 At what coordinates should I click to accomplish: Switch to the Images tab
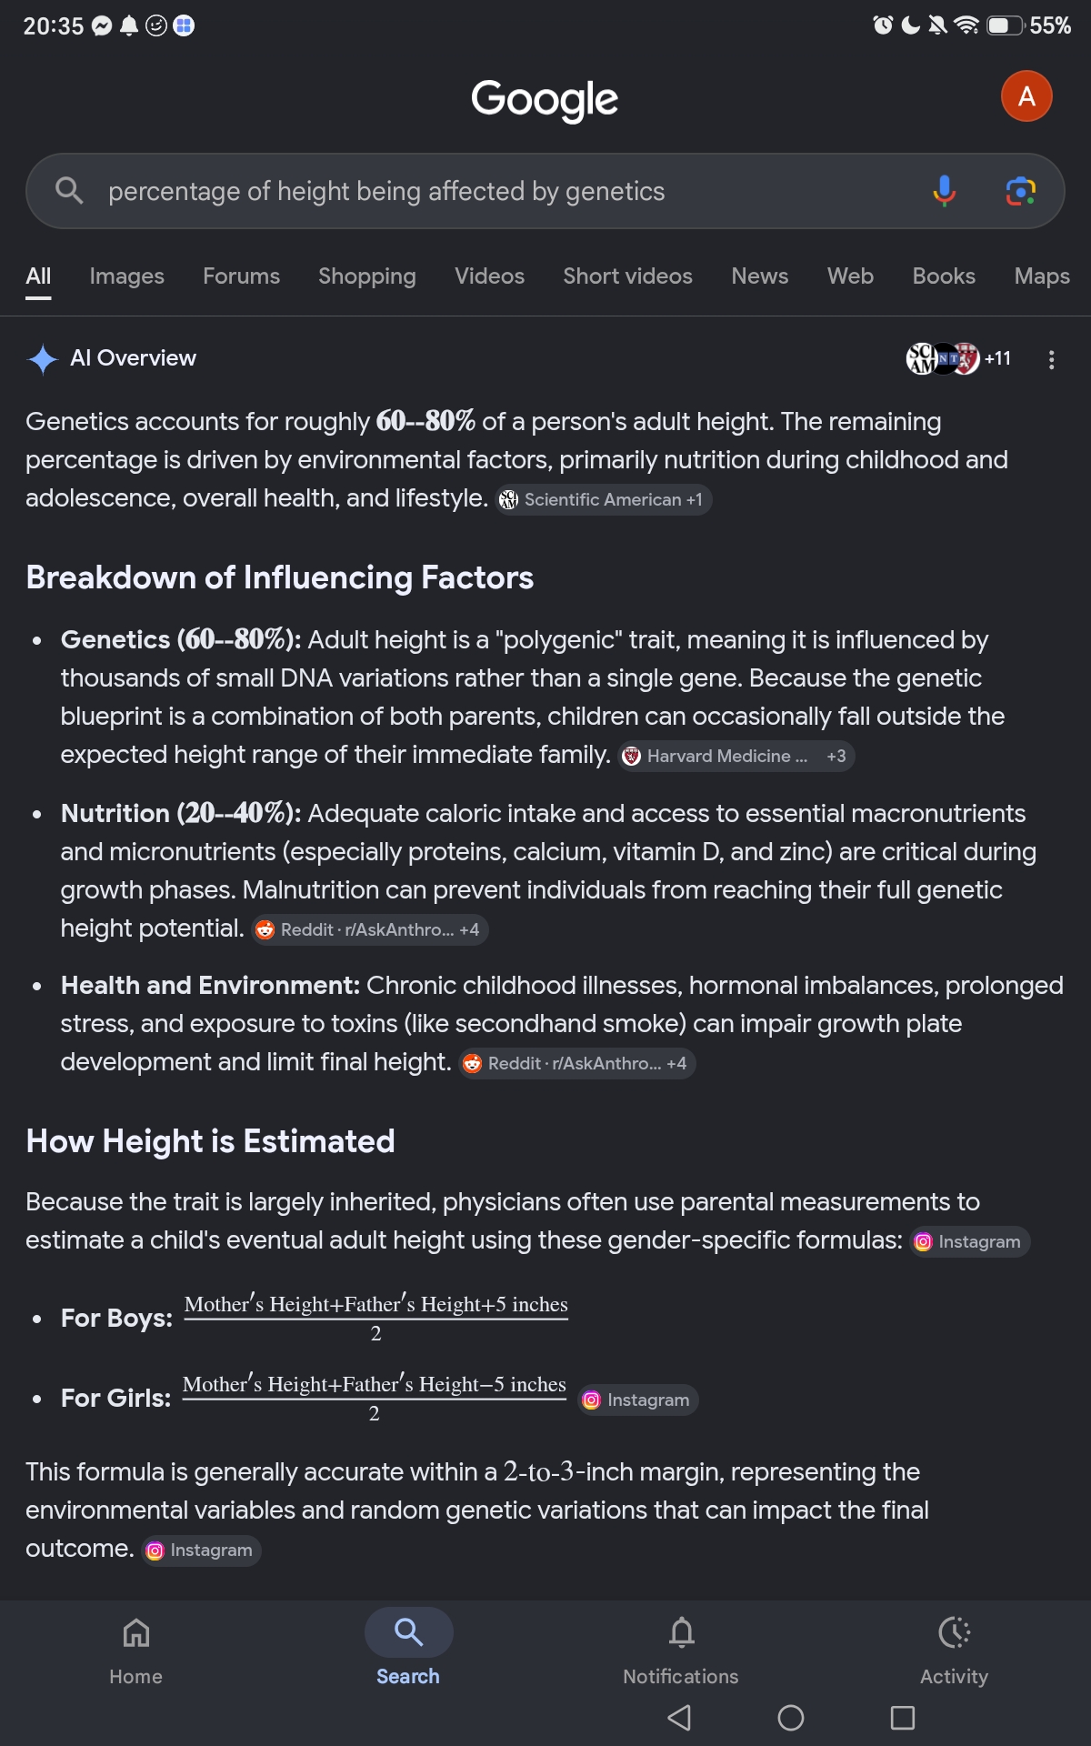127,276
